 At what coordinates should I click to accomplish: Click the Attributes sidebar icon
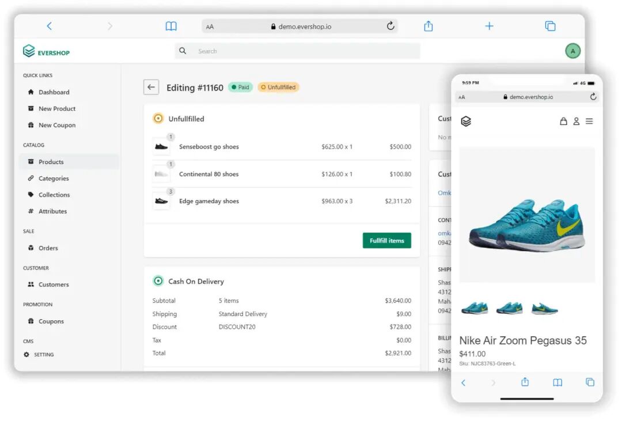point(31,211)
